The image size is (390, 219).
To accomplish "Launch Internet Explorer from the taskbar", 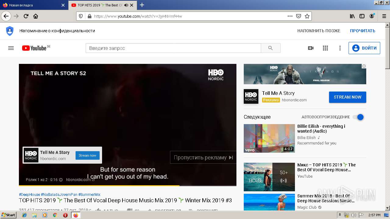I will [24, 215].
